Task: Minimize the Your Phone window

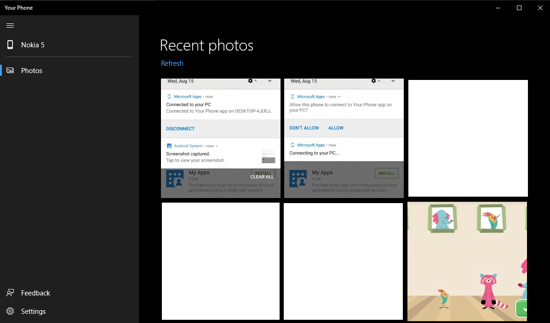Action: tap(498, 8)
